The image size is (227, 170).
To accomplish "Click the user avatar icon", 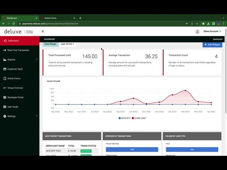I will click(197, 32).
